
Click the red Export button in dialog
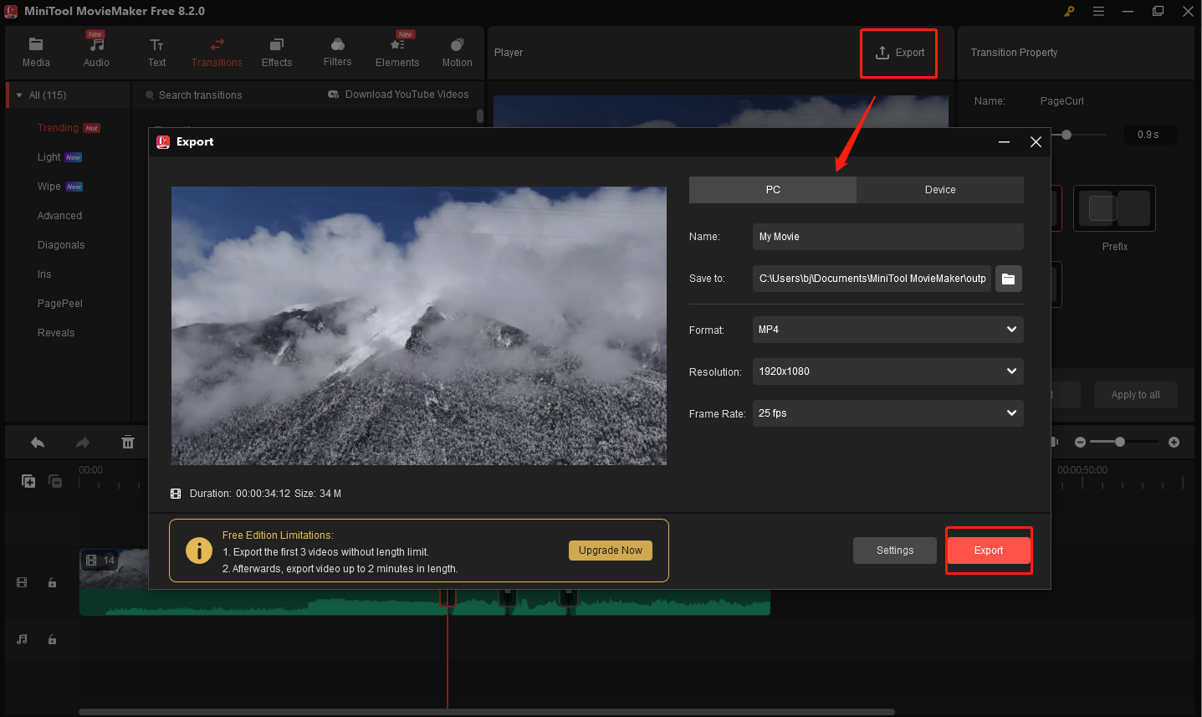click(x=989, y=551)
